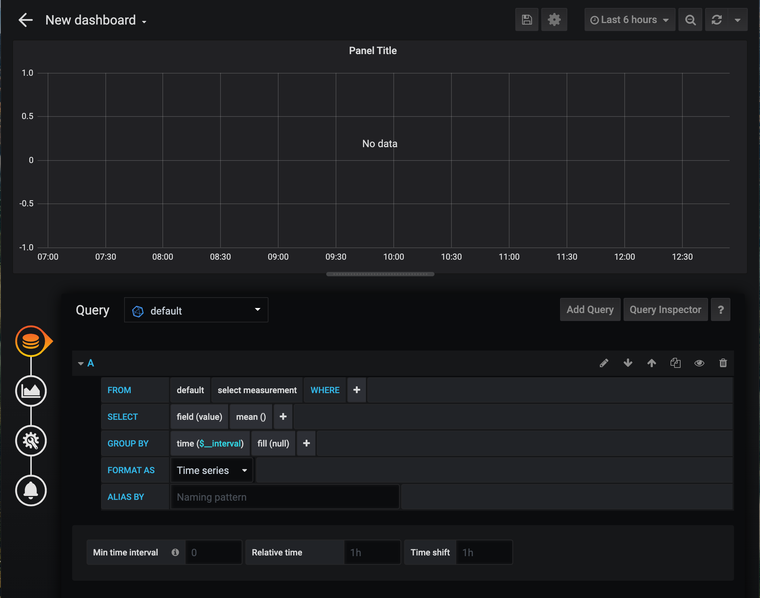The image size is (760, 598).
Task: Open Format As Time series dropdown
Action: 212,470
